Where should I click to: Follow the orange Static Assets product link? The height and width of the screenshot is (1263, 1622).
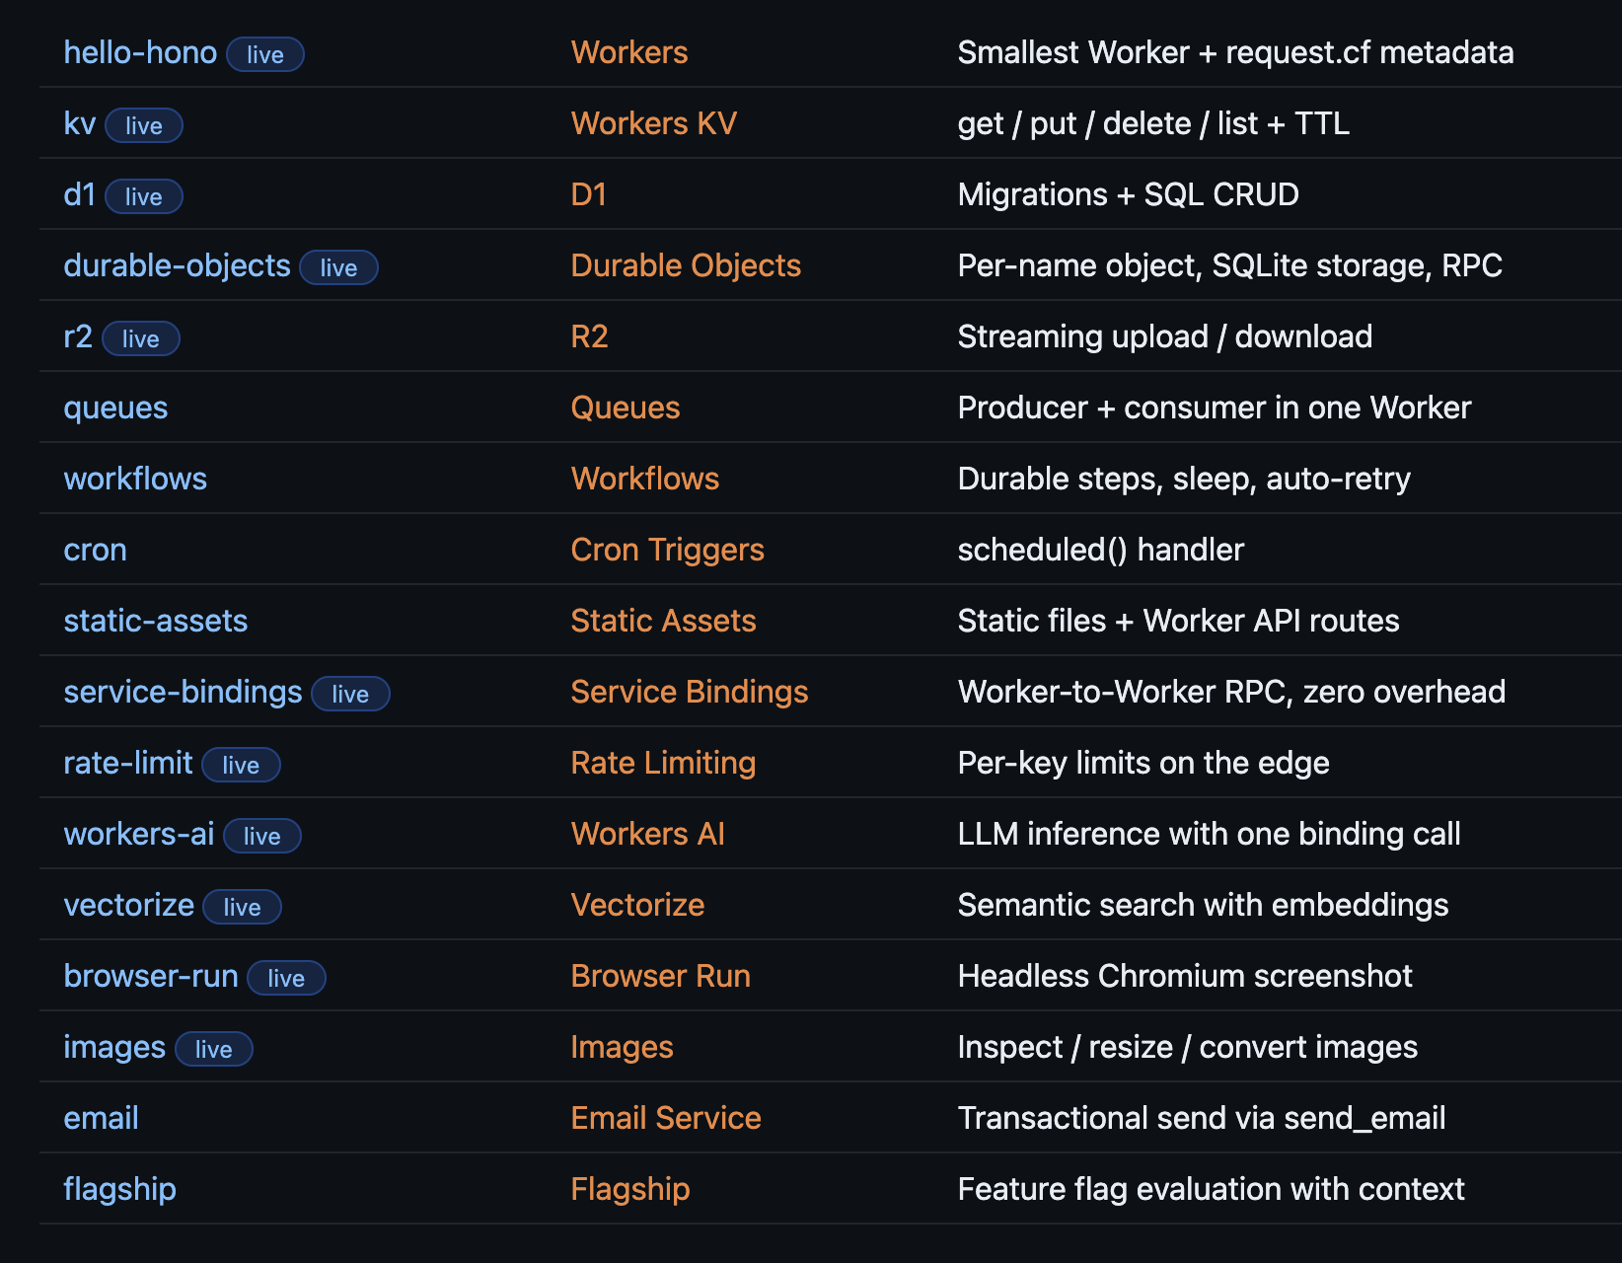pyautogui.click(x=663, y=621)
